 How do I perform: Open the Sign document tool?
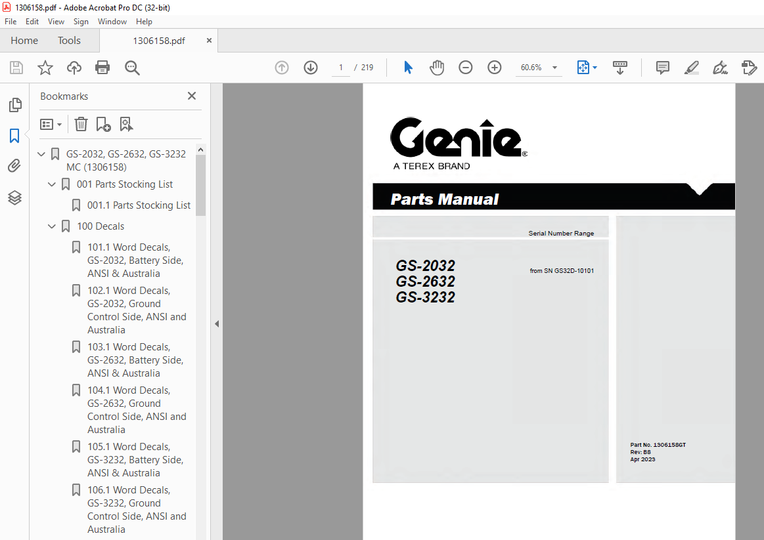pos(720,68)
